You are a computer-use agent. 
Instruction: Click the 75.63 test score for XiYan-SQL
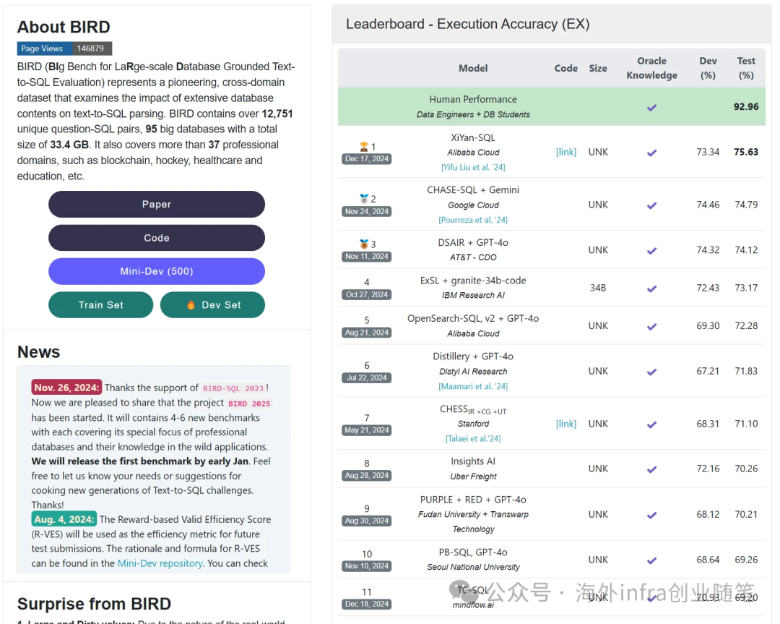pos(746,152)
